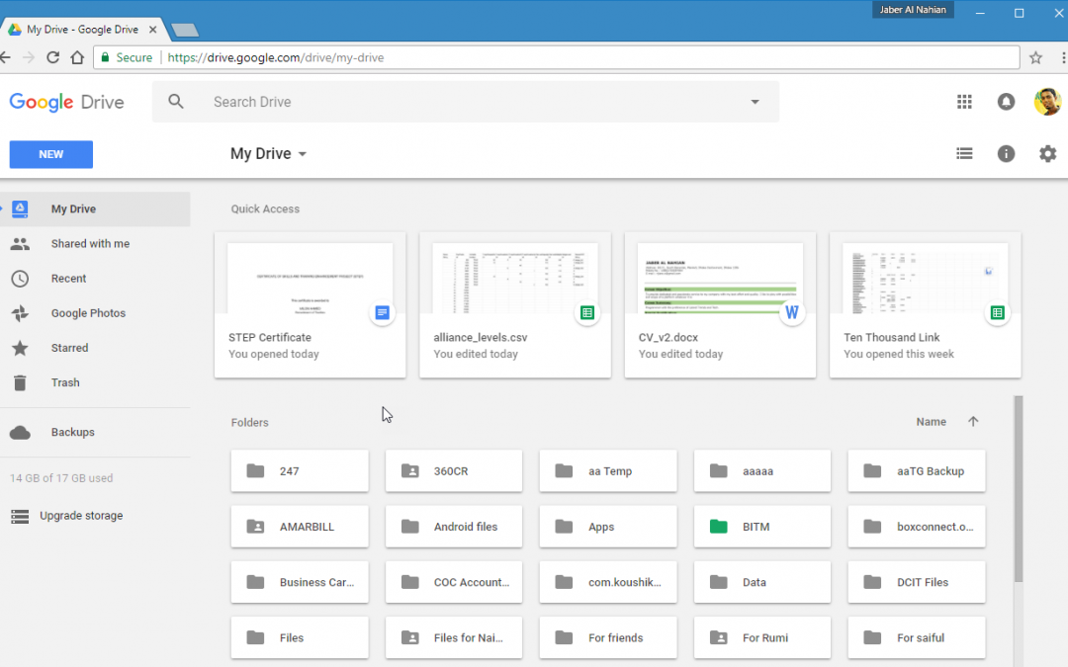Open the CV_v2.docx thumbnail
Image resolution: width=1068 pixels, height=667 pixels.
[720, 278]
